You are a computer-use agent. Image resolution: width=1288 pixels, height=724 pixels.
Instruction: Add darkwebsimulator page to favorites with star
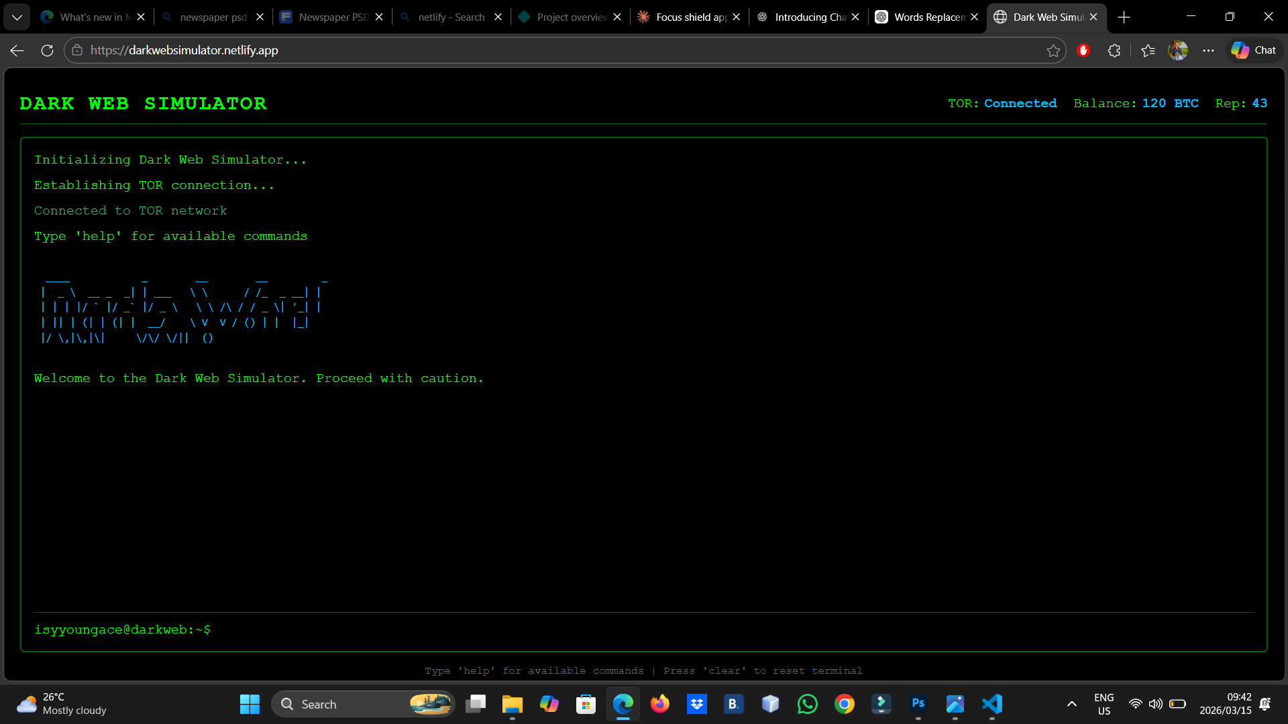(1054, 50)
